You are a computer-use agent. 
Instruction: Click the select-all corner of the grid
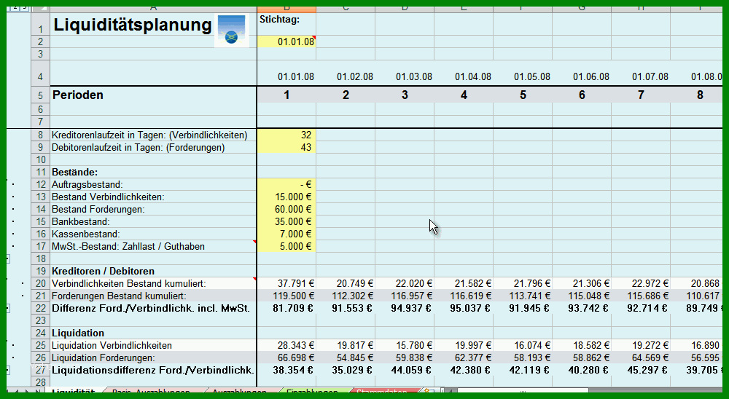click(40, 9)
